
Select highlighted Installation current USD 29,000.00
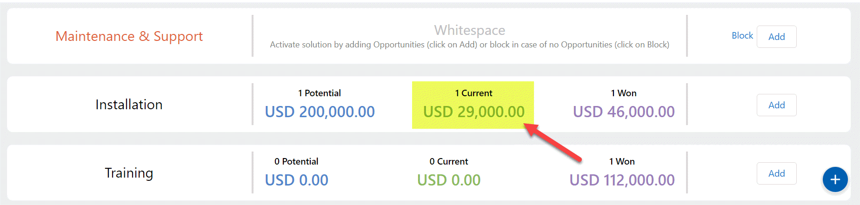click(473, 112)
